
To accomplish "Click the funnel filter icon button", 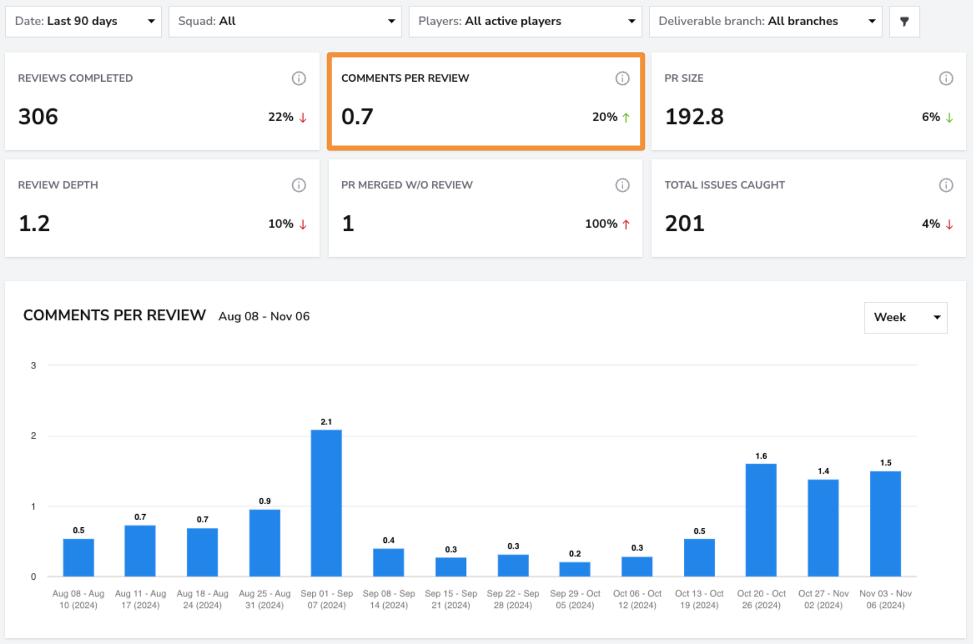I will (x=904, y=22).
